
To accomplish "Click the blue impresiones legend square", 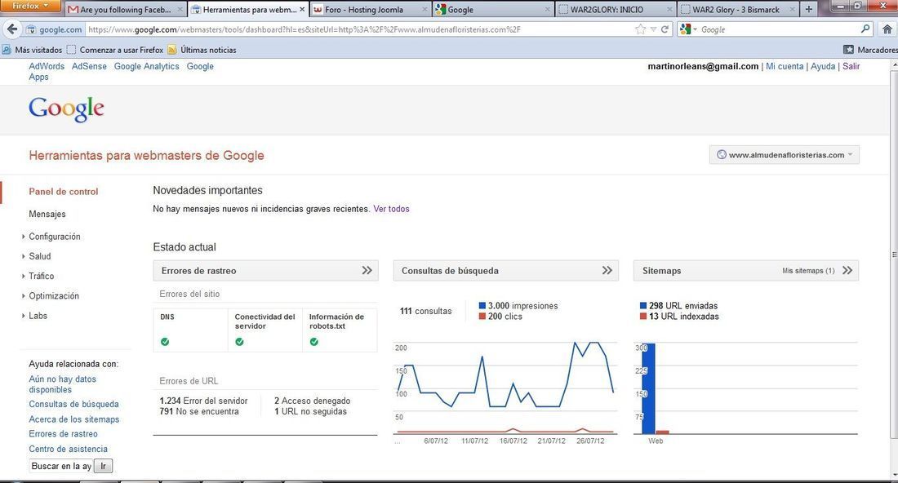I will pos(482,306).
